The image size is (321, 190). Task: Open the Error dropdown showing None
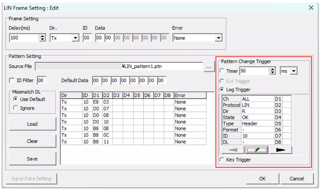tap(219, 37)
